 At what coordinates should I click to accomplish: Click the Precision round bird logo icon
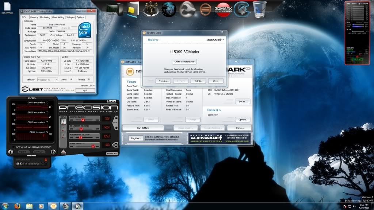pyautogui.click(x=53, y=152)
